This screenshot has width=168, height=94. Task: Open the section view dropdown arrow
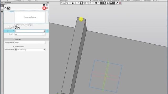[x=98, y=3]
